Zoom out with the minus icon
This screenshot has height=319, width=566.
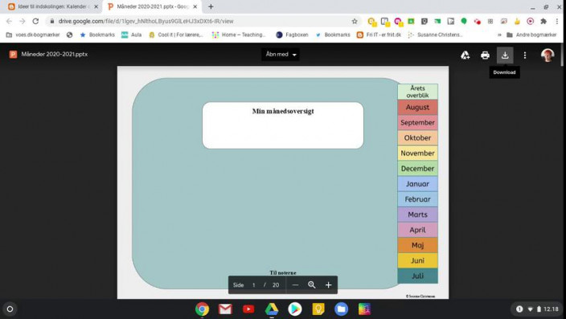click(295, 284)
